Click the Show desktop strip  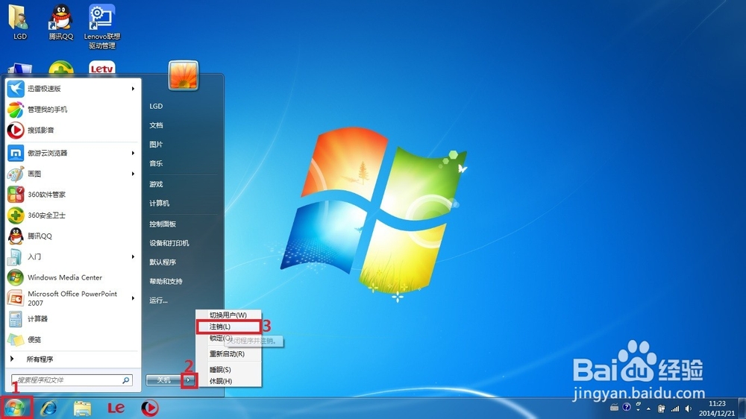[x=742, y=409]
